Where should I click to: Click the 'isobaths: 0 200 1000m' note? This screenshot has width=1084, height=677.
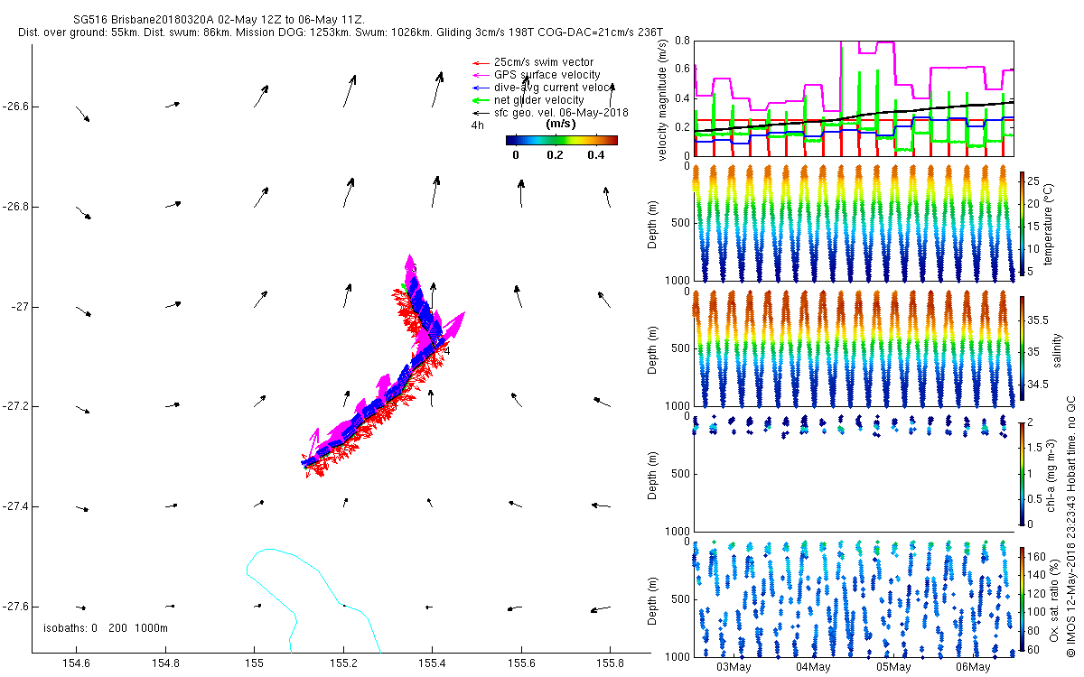pyautogui.click(x=106, y=627)
